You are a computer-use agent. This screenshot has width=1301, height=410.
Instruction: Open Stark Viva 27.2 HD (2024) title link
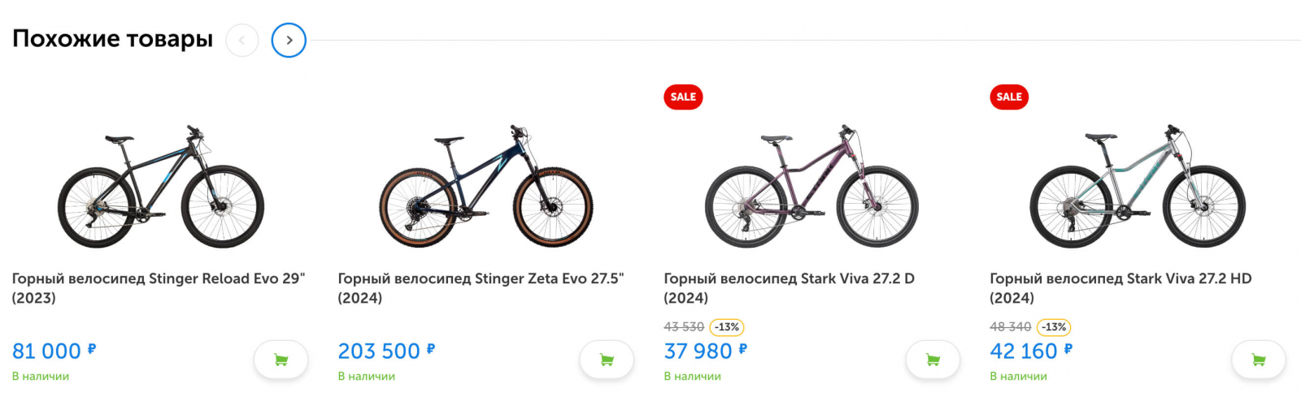point(1120,287)
